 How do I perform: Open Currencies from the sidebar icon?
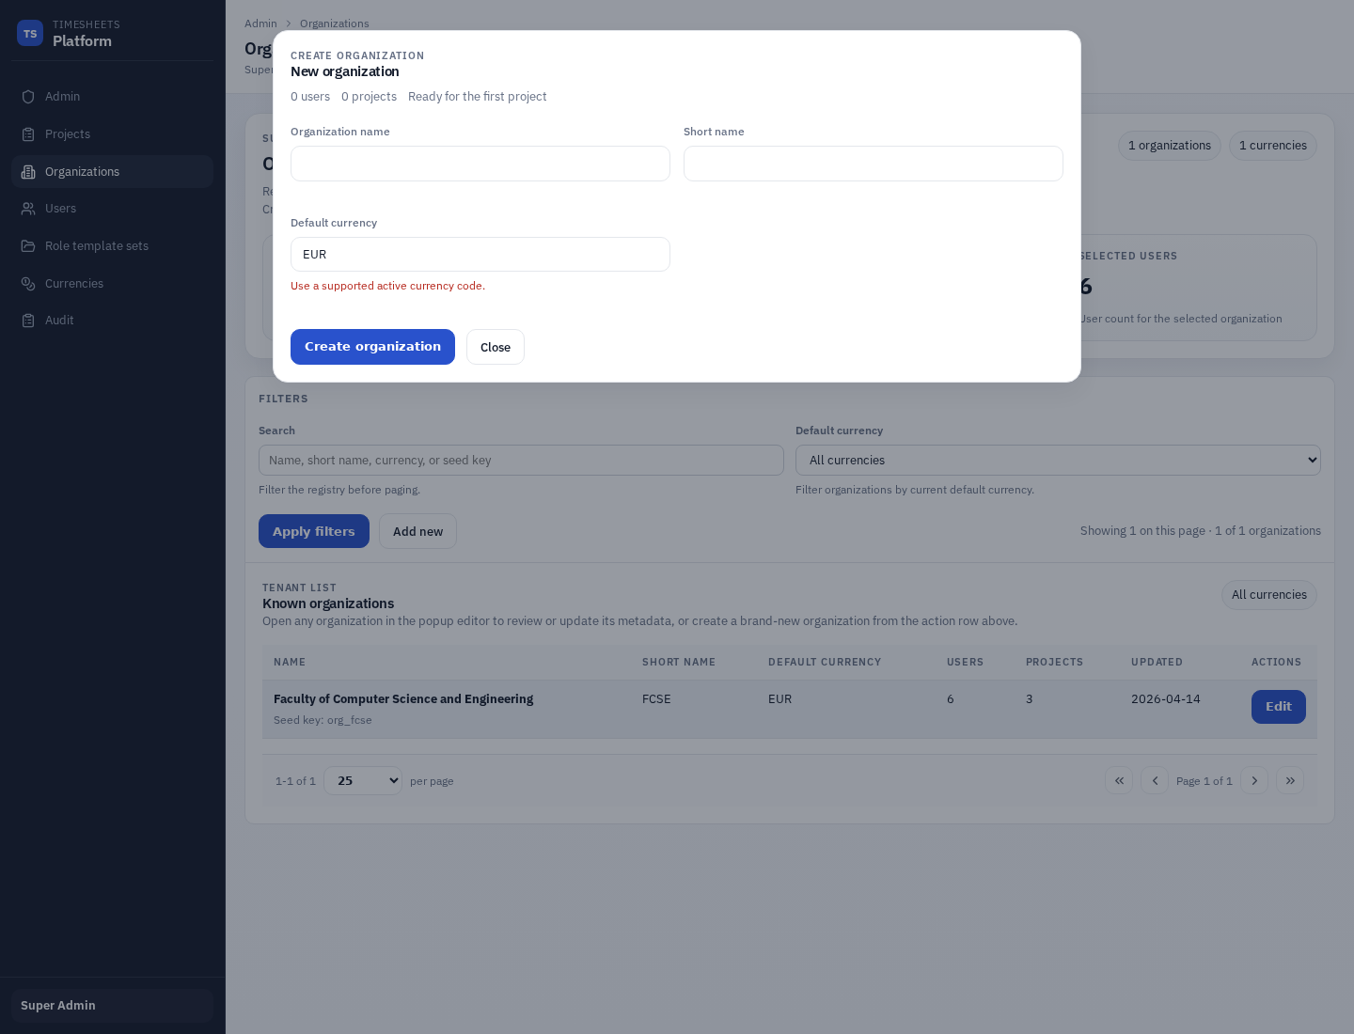coord(27,283)
